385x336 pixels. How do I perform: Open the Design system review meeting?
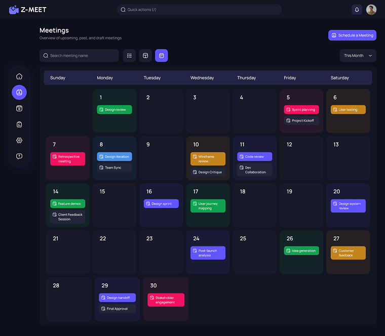point(348,206)
